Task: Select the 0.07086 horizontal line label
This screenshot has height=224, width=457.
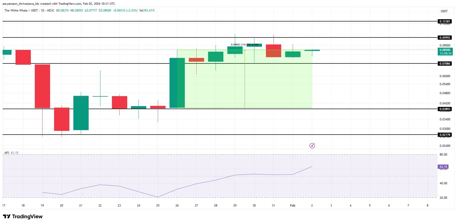Action: coord(445,64)
